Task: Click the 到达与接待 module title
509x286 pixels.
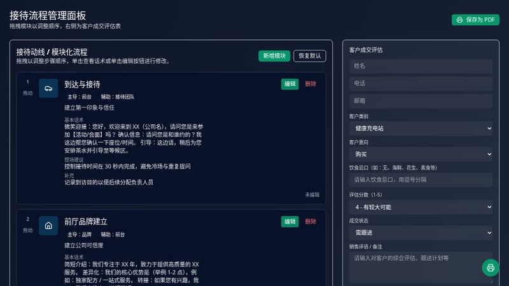Action: pos(82,85)
